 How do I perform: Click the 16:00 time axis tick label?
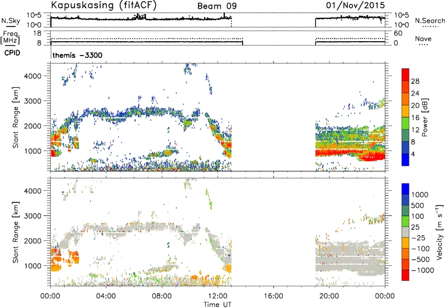[273, 296]
